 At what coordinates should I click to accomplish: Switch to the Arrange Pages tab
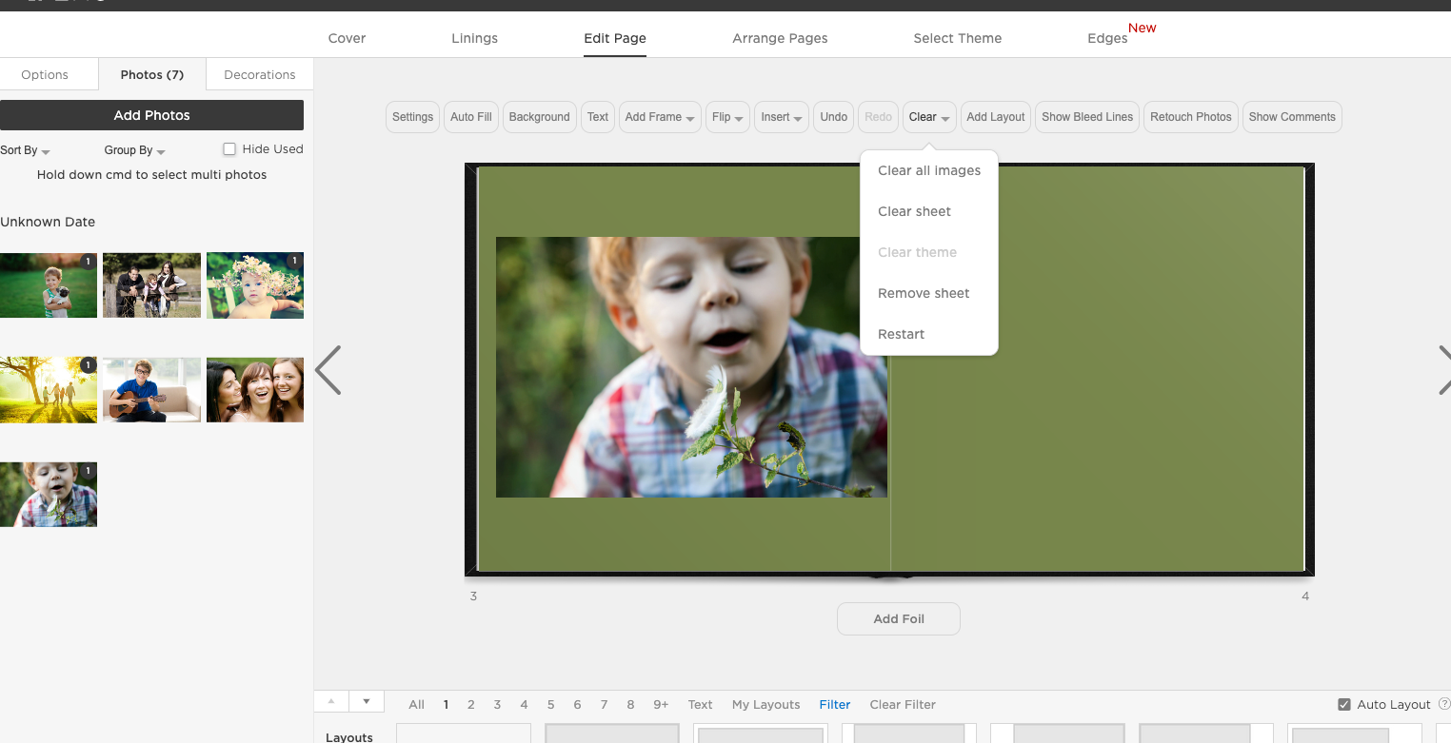tap(780, 38)
